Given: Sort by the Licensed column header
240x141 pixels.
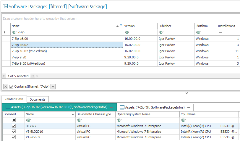Looking at the screenshot, I should [x=14, y=114].
